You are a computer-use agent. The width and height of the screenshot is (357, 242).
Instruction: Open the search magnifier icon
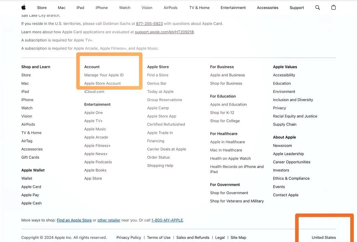pos(317,7)
